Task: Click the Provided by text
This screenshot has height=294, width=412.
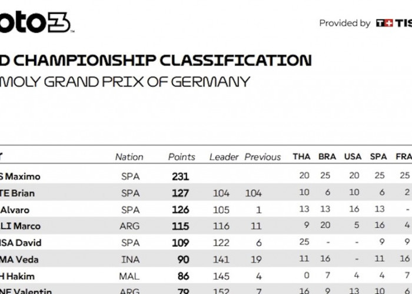Action: click(345, 23)
